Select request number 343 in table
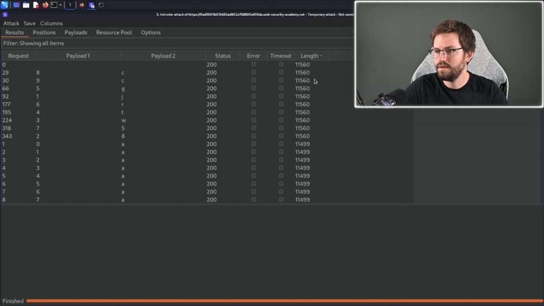Screen dimensions: 544x306 7,137
